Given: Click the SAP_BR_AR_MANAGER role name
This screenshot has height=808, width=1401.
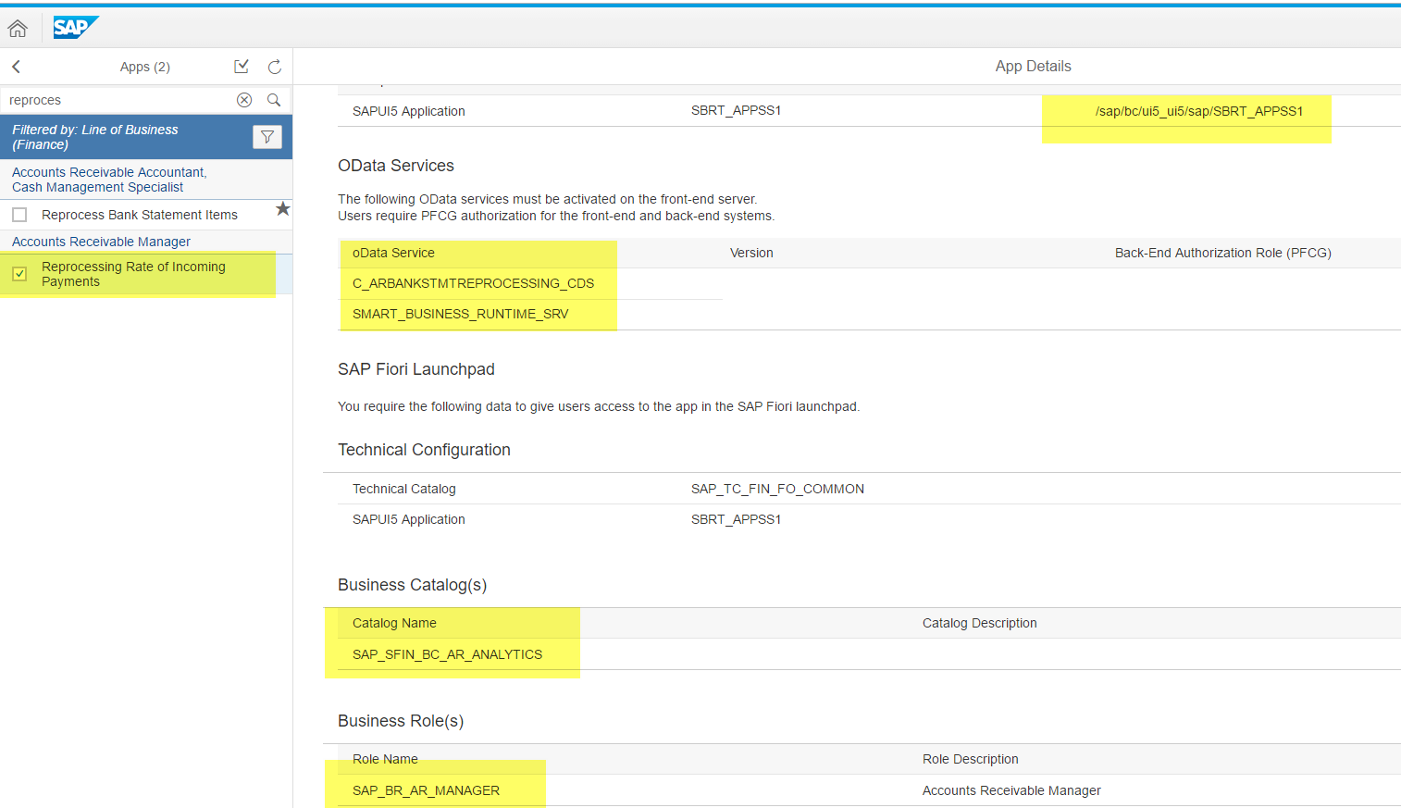Looking at the screenshot, I should (426, 790).
